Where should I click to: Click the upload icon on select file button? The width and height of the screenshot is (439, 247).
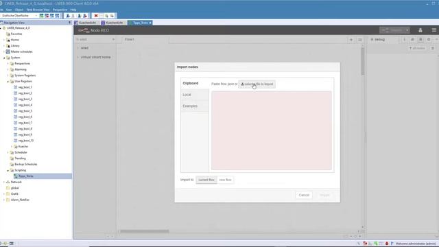[x=242, y=84]
